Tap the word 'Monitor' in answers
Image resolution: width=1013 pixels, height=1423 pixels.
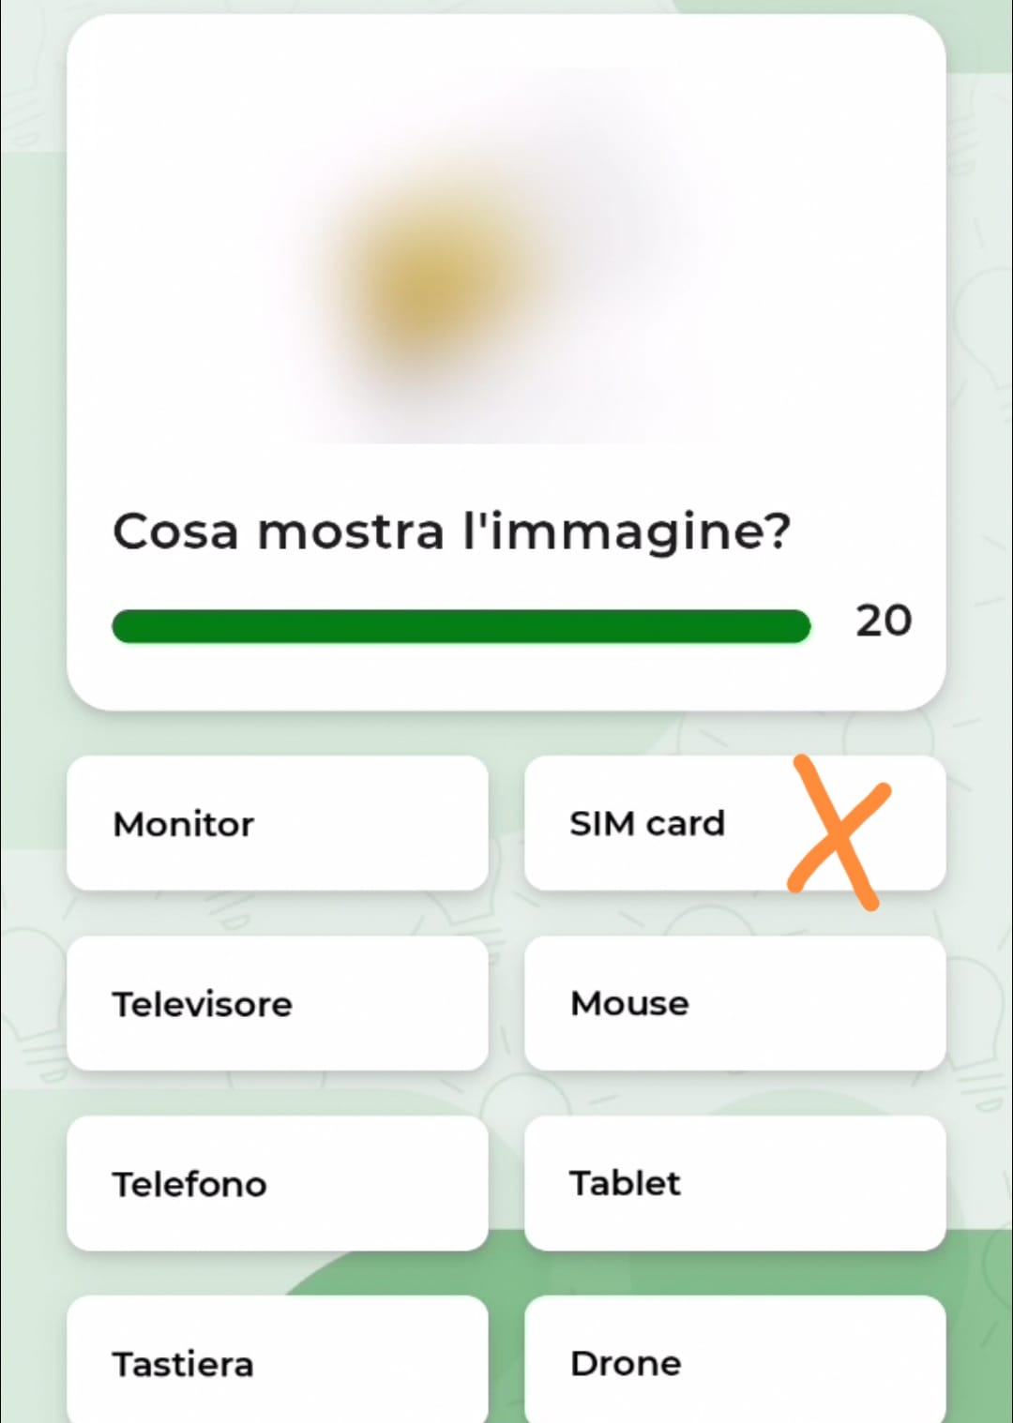[x=184, y=824]
